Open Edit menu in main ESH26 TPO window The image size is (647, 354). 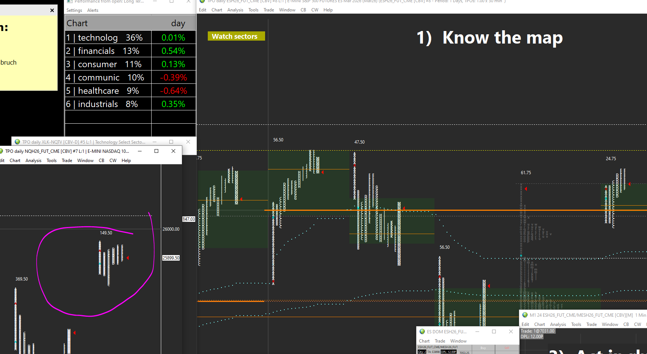[x=203, y=10]
